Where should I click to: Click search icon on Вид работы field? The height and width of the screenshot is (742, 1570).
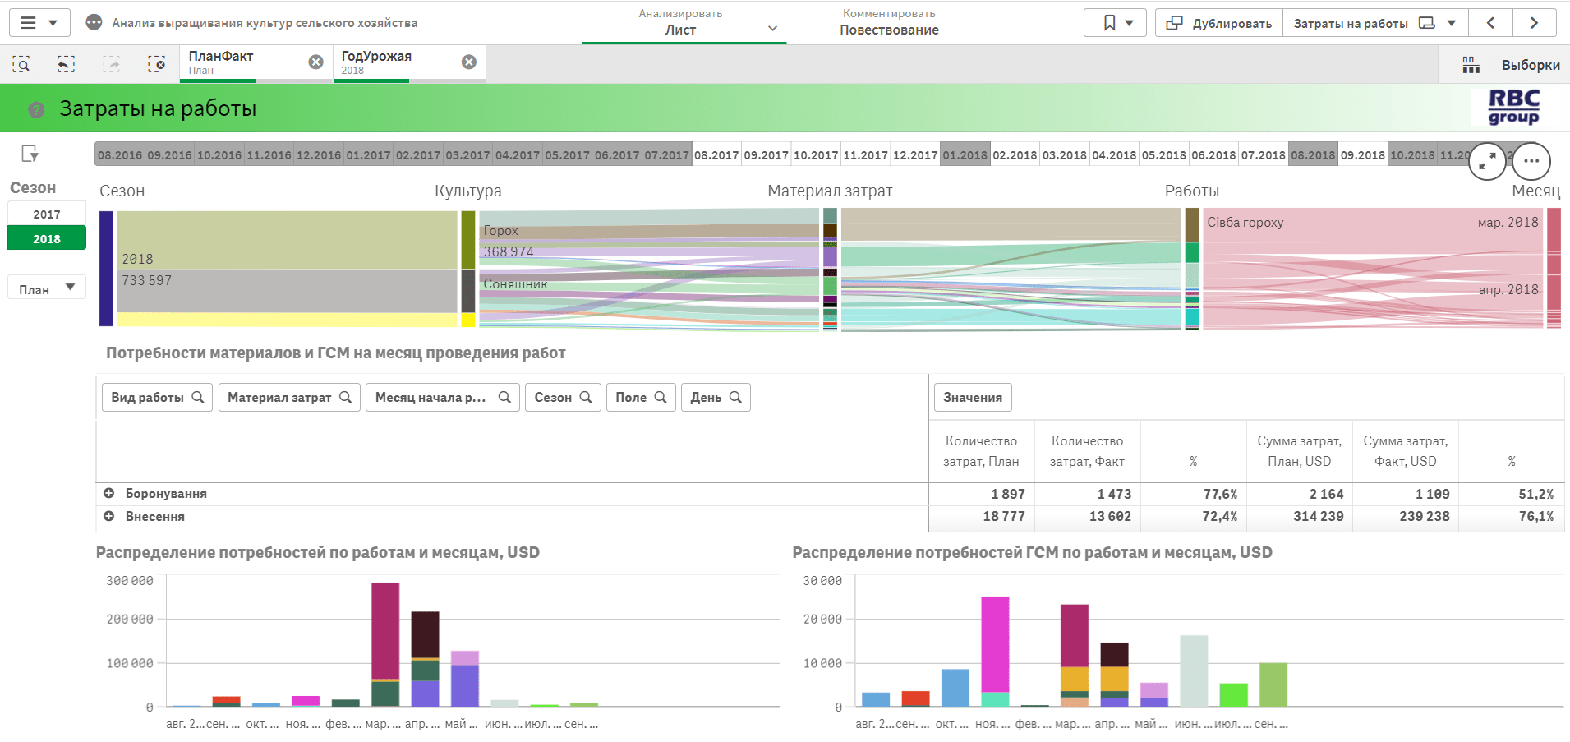tap(198, 397)
